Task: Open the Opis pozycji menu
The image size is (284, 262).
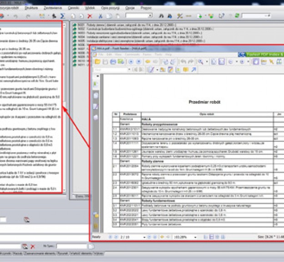Action: coord(110,8)
